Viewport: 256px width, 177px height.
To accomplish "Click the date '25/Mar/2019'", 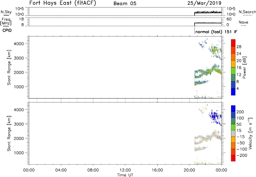I will coord(204,3).
